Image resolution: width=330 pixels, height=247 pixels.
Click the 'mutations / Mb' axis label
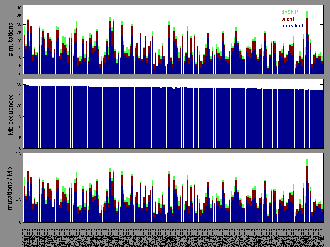click(11, 188)
